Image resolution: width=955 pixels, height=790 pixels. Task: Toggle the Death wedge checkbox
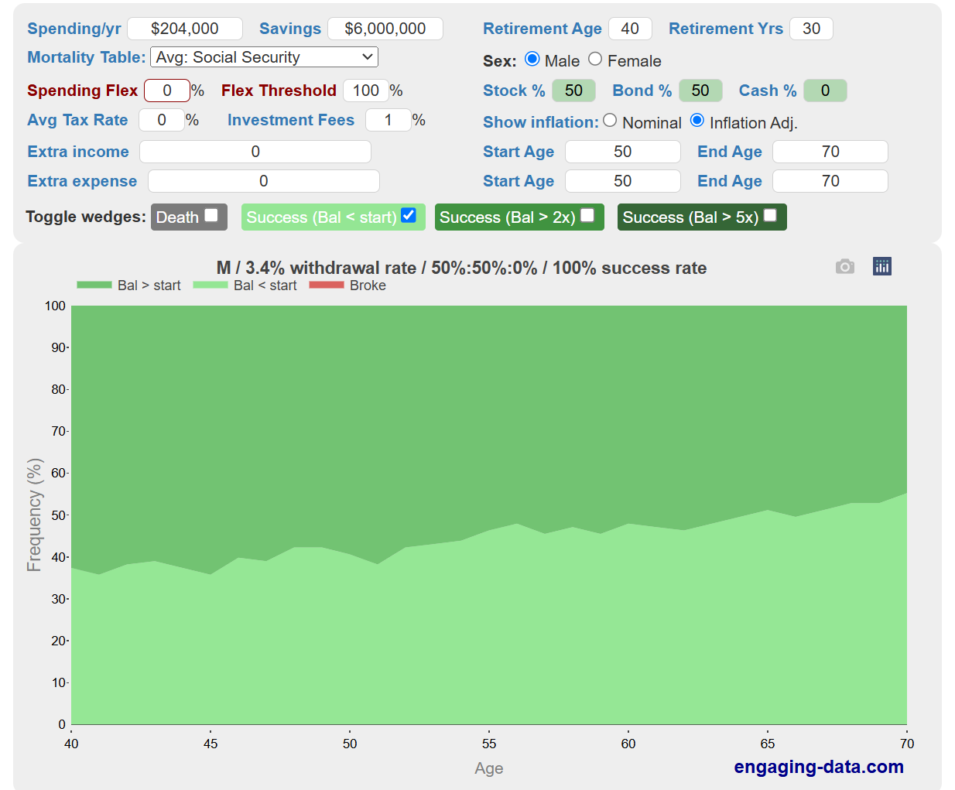pyautogui.click(x=211, y=216)
